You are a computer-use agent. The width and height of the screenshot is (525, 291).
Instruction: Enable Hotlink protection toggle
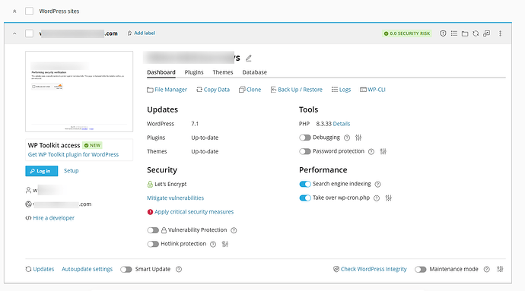(153, 244)
